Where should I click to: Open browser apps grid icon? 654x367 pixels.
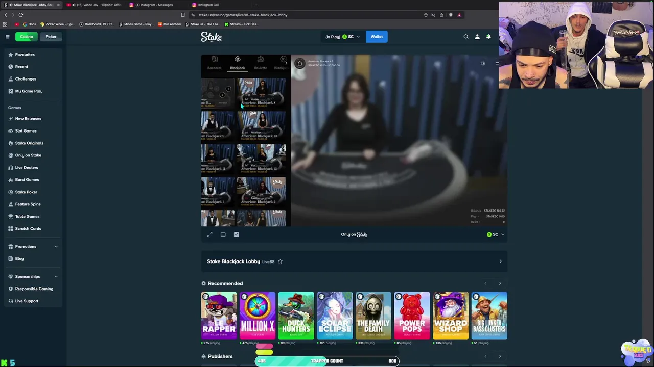[5, 24]
